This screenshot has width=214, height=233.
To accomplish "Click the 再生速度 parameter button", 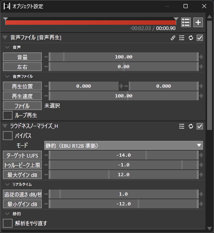I will pos(22,96).
